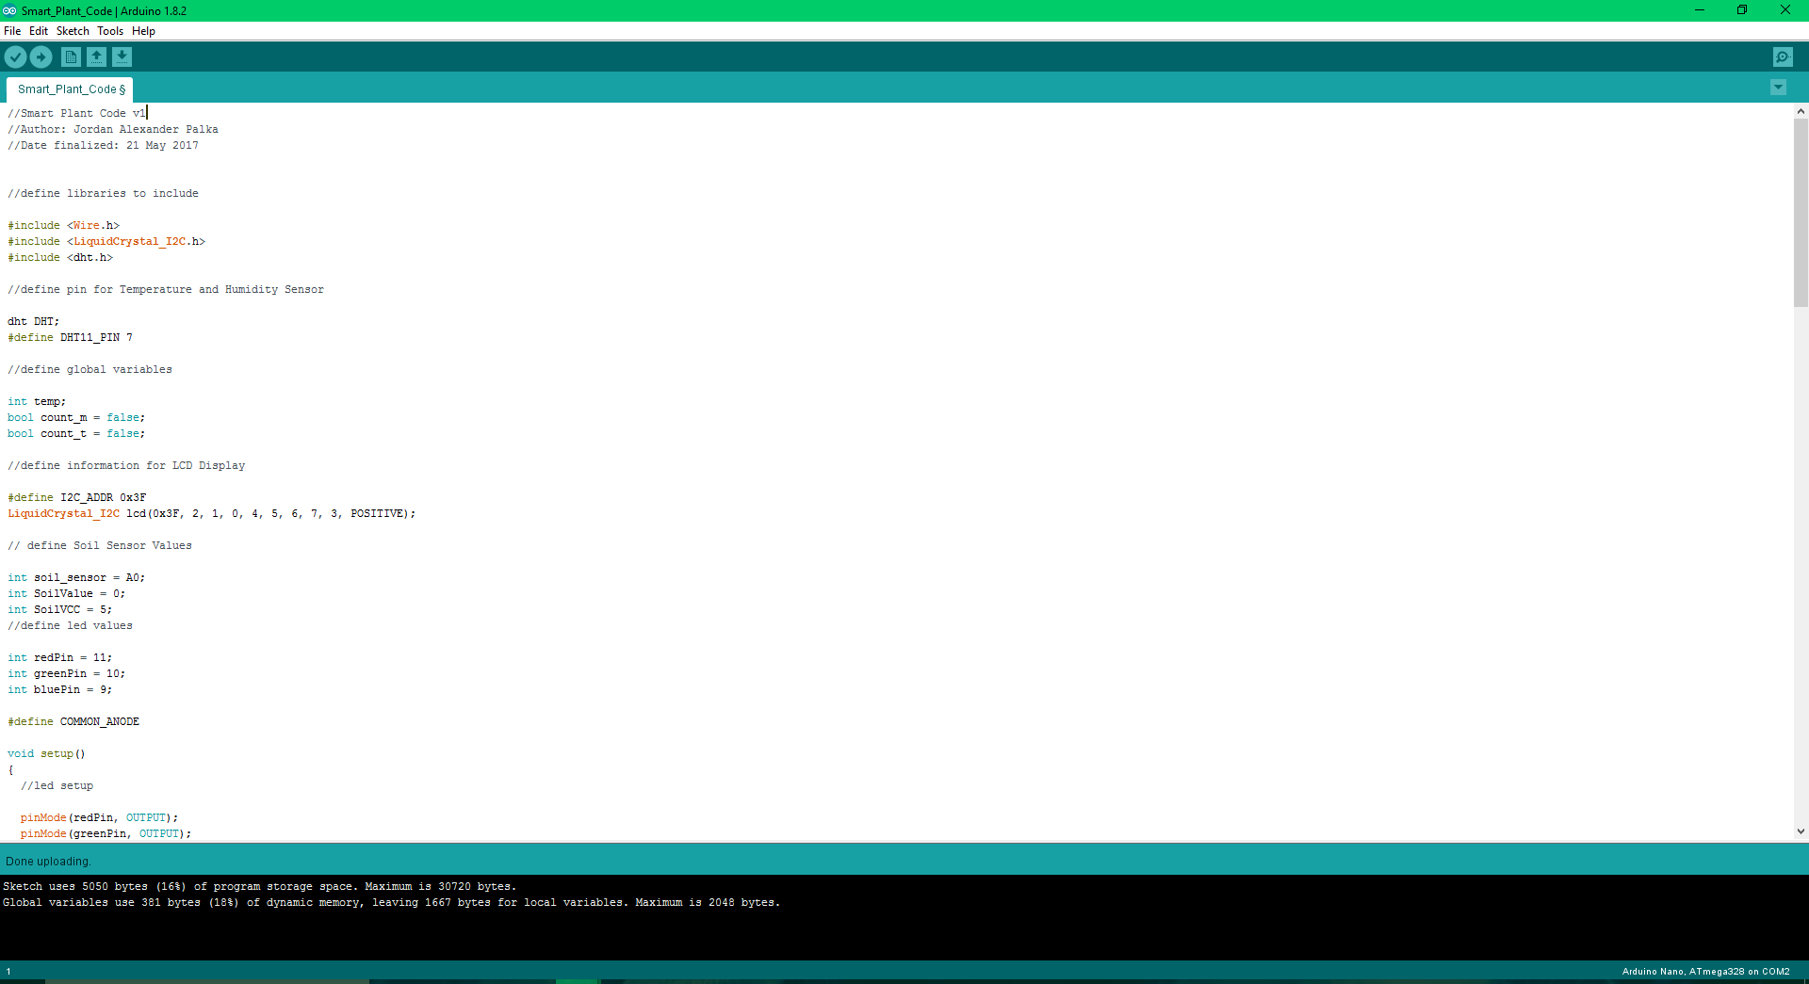Screen dimensions: 1809x984
Task: Click the 'void setup()' line
Action: [46, 753]
